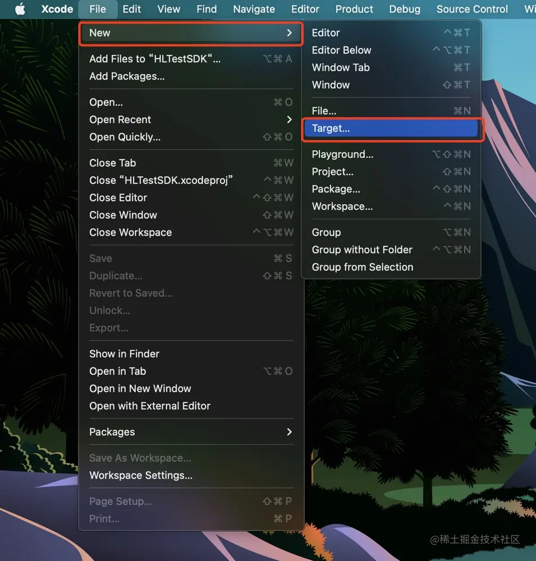Choose Show in Finder

click(x=191, y=354)
